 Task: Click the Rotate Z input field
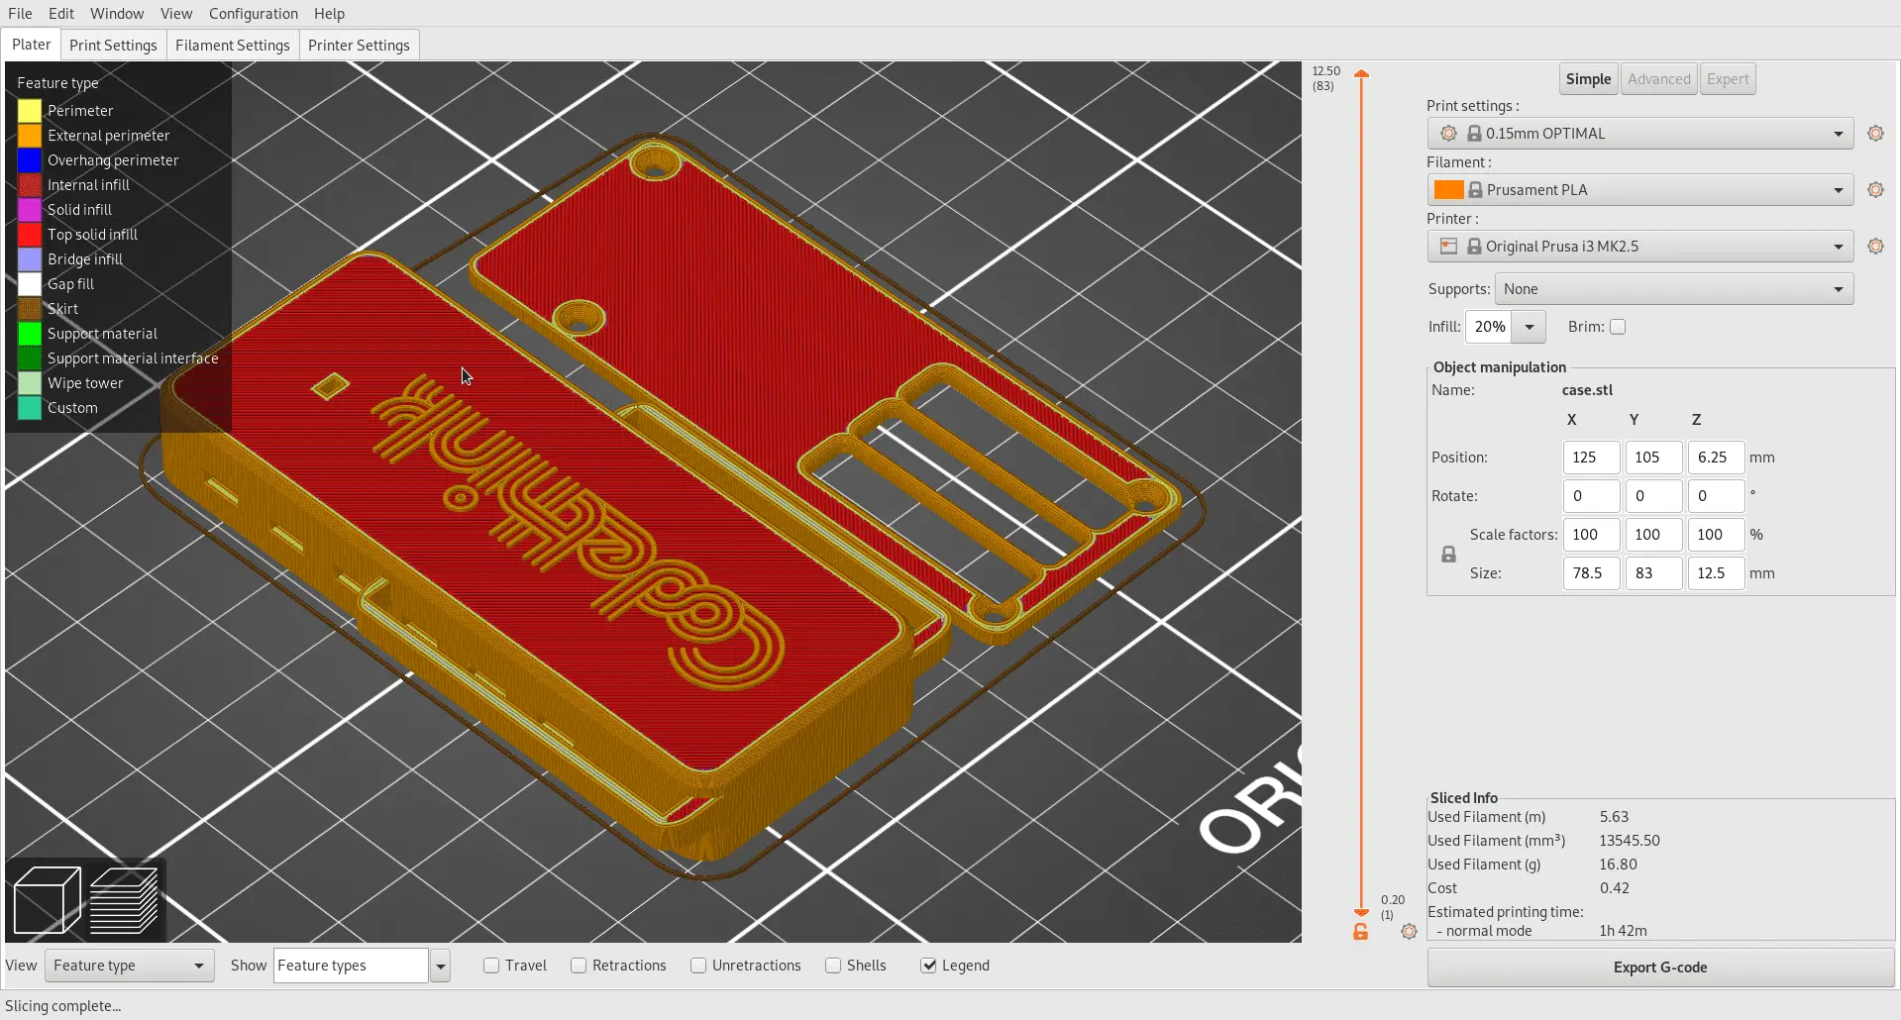1716,496
